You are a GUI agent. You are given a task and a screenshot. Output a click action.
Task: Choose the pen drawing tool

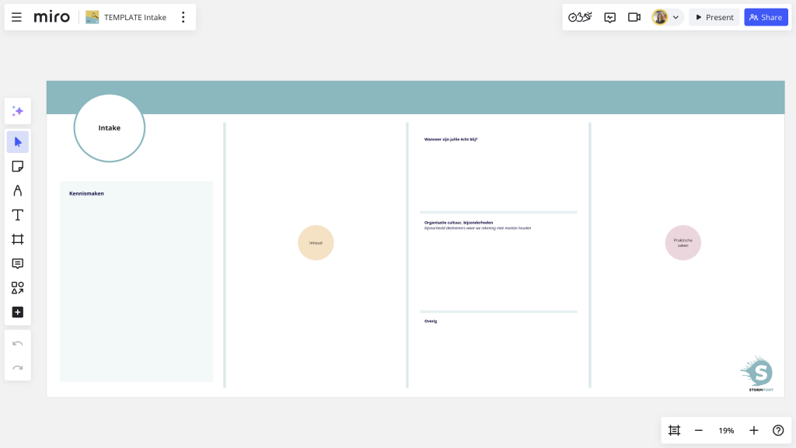(18, 190)
